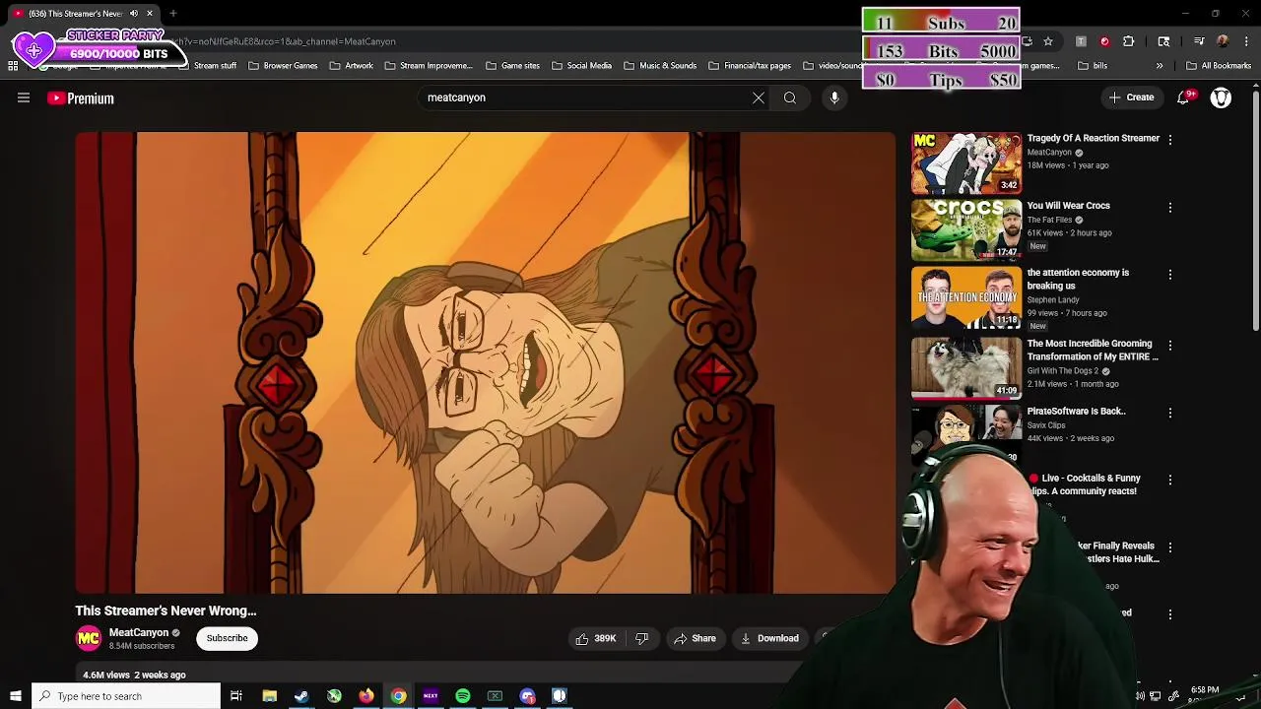
Task: Open options for attention economy video
Action: point(1170,275)
